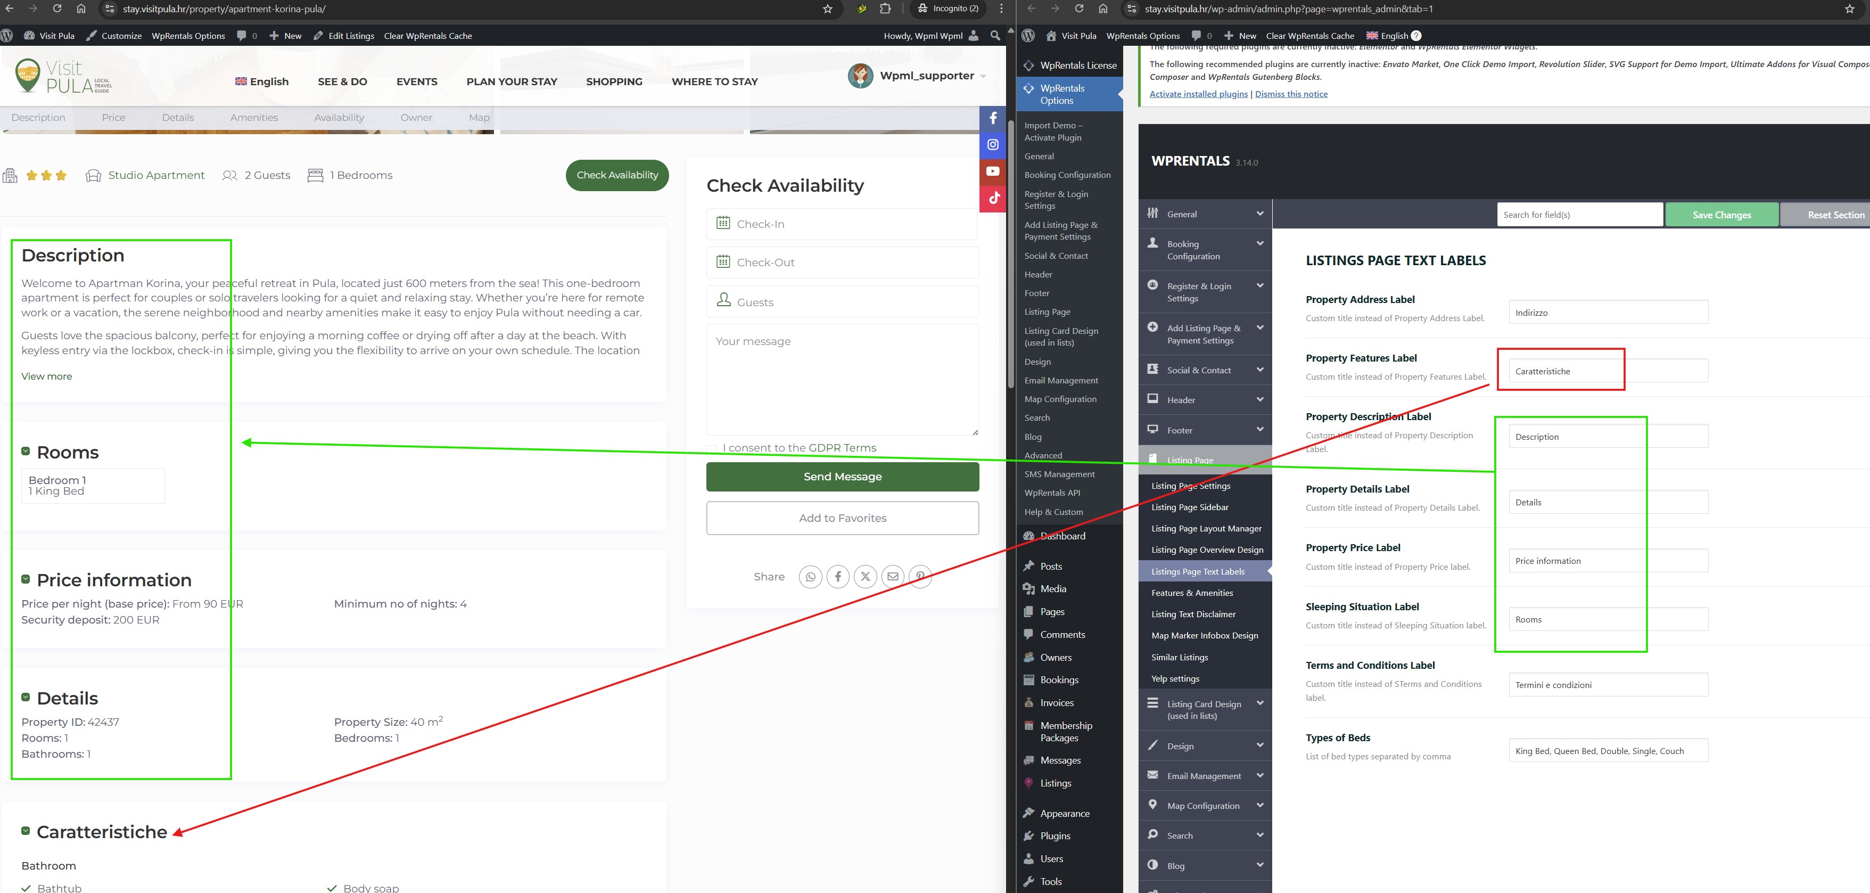Click the Add to Favorites button
The width and height of the screenshot is (1870, 893).
[842, 518]
